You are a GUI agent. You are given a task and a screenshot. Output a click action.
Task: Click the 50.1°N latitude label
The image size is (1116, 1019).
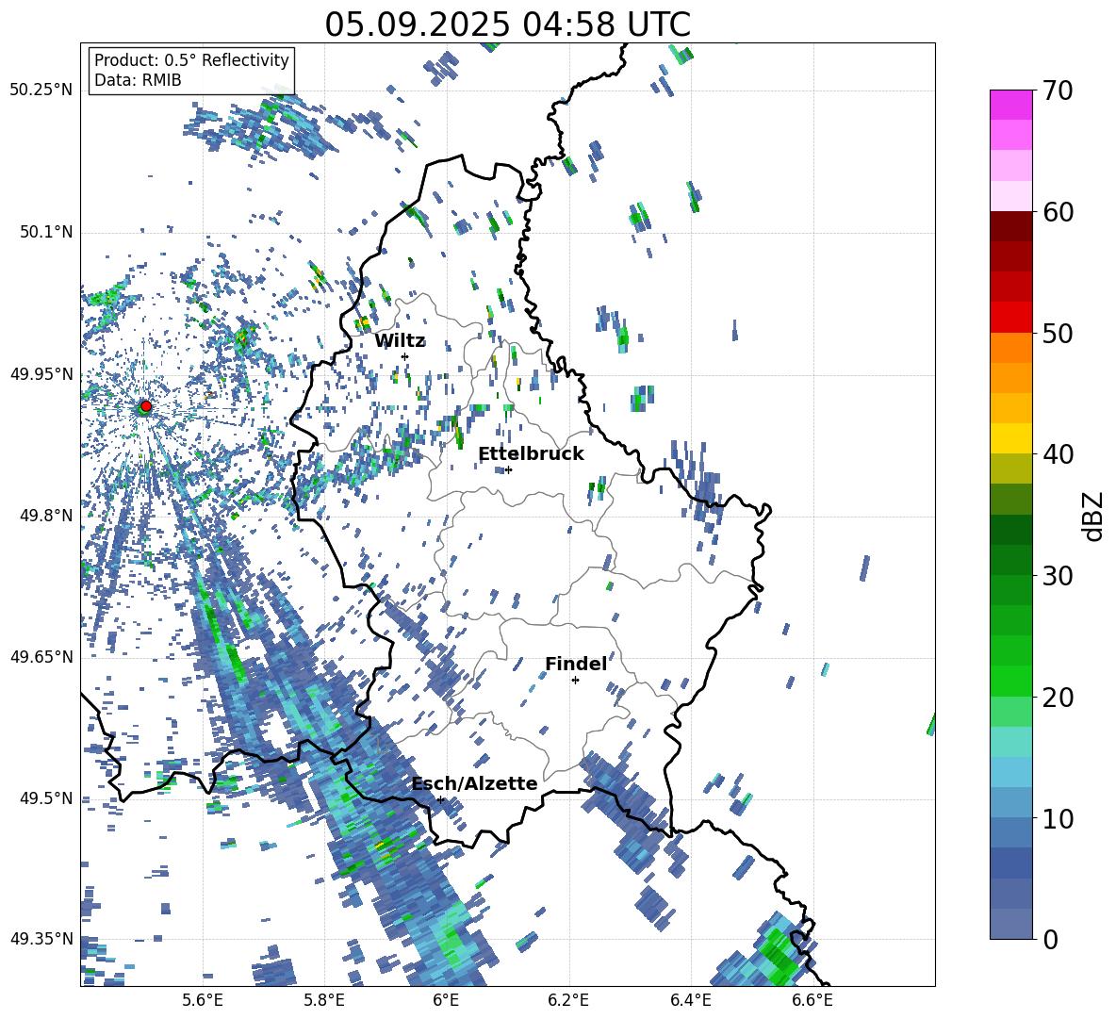[45, 233]
